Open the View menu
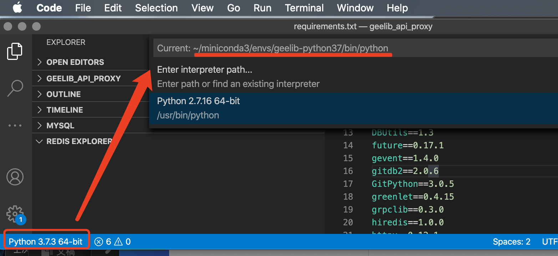 203,8
